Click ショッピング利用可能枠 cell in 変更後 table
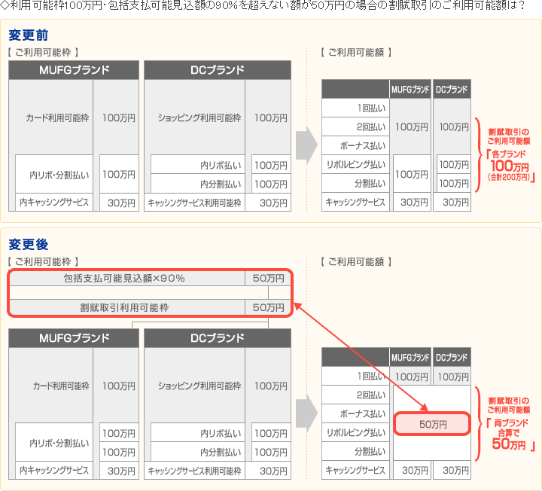Viewport: 542px width, 491px height. tap(199, 386)
